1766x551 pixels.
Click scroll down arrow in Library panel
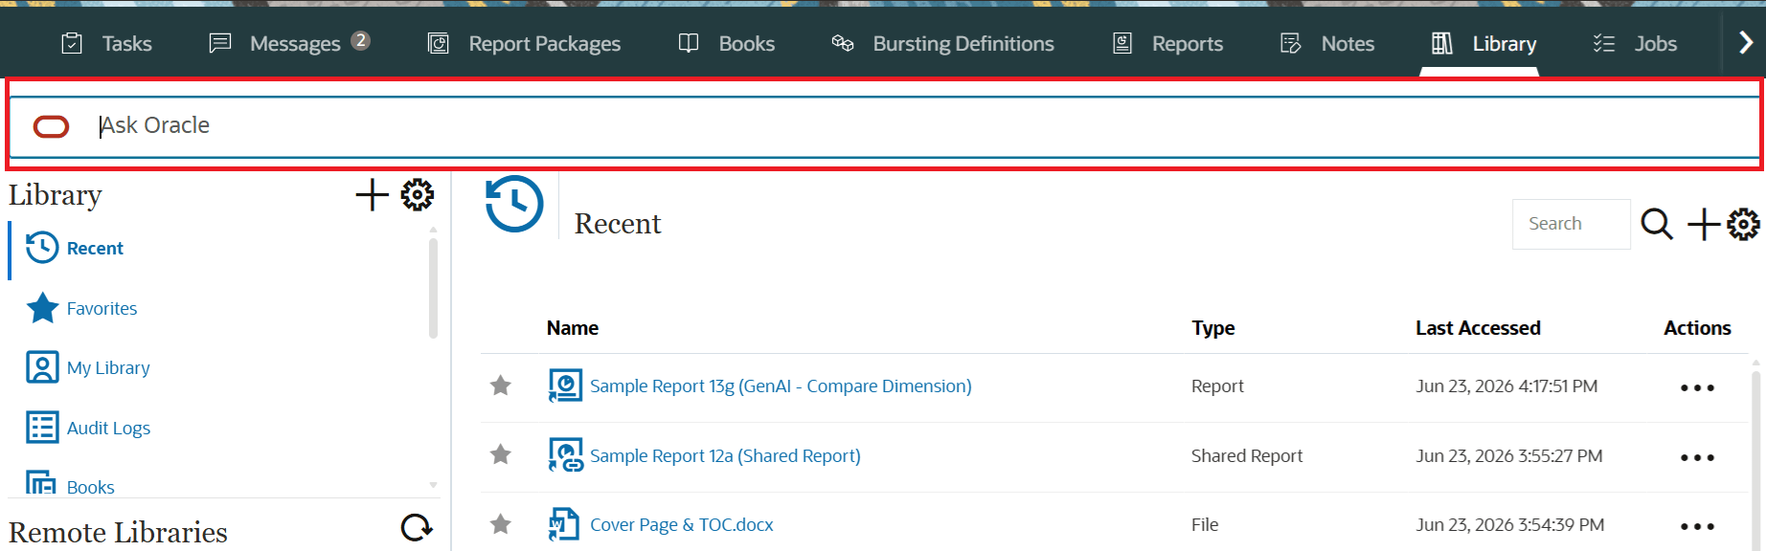(x=433, y=485)
